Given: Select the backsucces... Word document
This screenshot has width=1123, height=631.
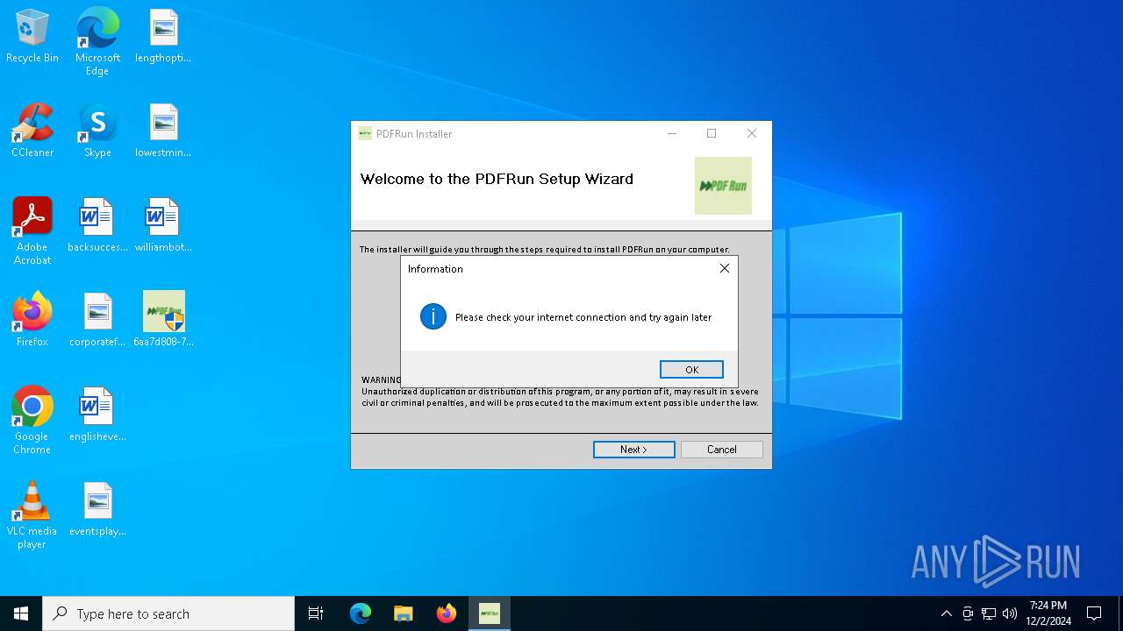Looking at the screenshot, I should tap(97, 226).
